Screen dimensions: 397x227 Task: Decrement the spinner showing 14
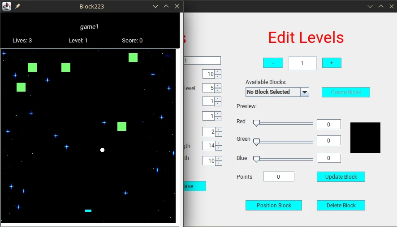[219, 148]
